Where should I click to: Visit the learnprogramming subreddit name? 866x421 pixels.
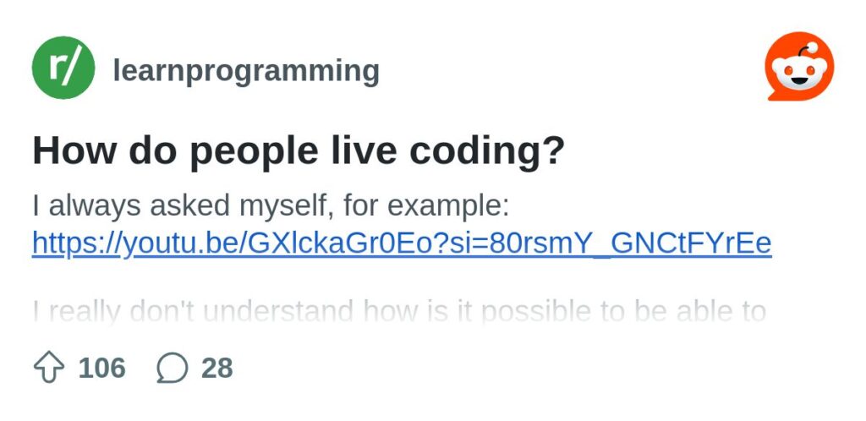point(246,71)
